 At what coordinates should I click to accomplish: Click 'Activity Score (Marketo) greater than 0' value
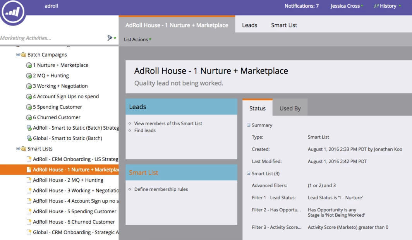point(348,227)
